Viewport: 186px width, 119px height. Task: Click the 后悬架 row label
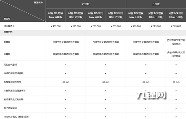7,54
